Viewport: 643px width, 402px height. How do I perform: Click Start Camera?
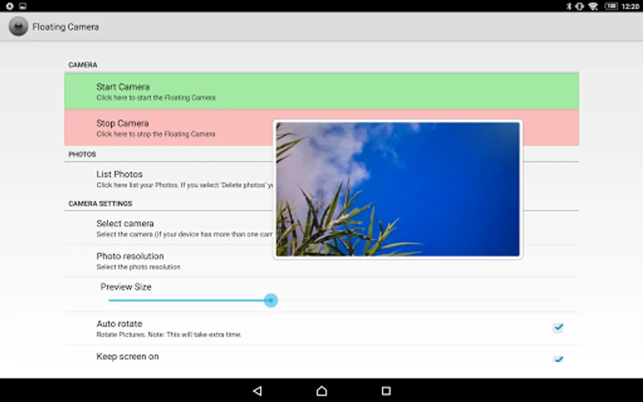point(321,91)
